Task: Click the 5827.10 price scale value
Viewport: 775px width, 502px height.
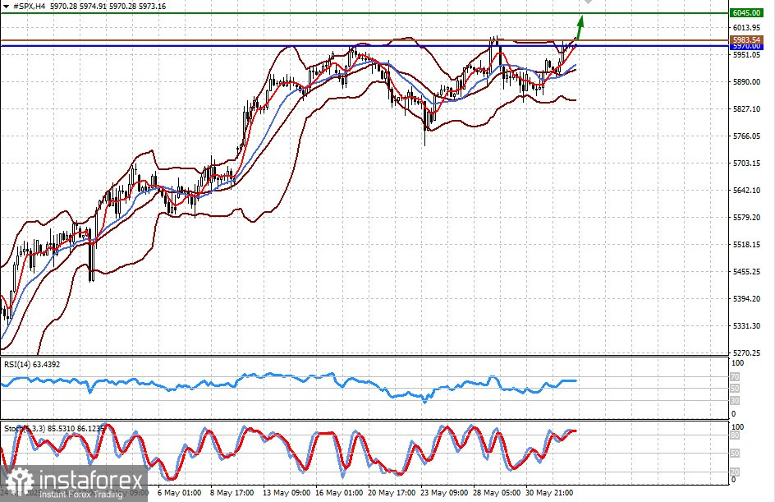Action: pyautogui.click(x=746, y=108)
